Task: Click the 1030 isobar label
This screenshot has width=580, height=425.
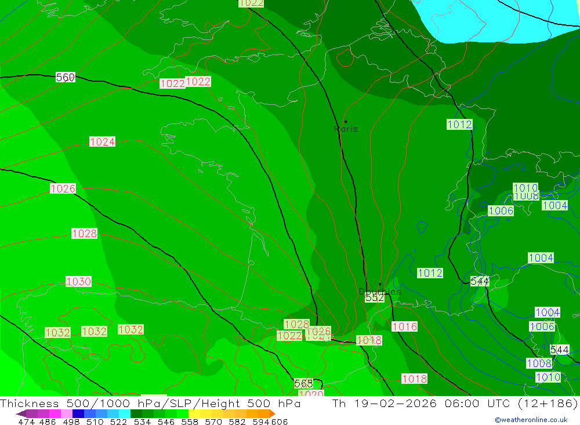Action: point(78,281)
